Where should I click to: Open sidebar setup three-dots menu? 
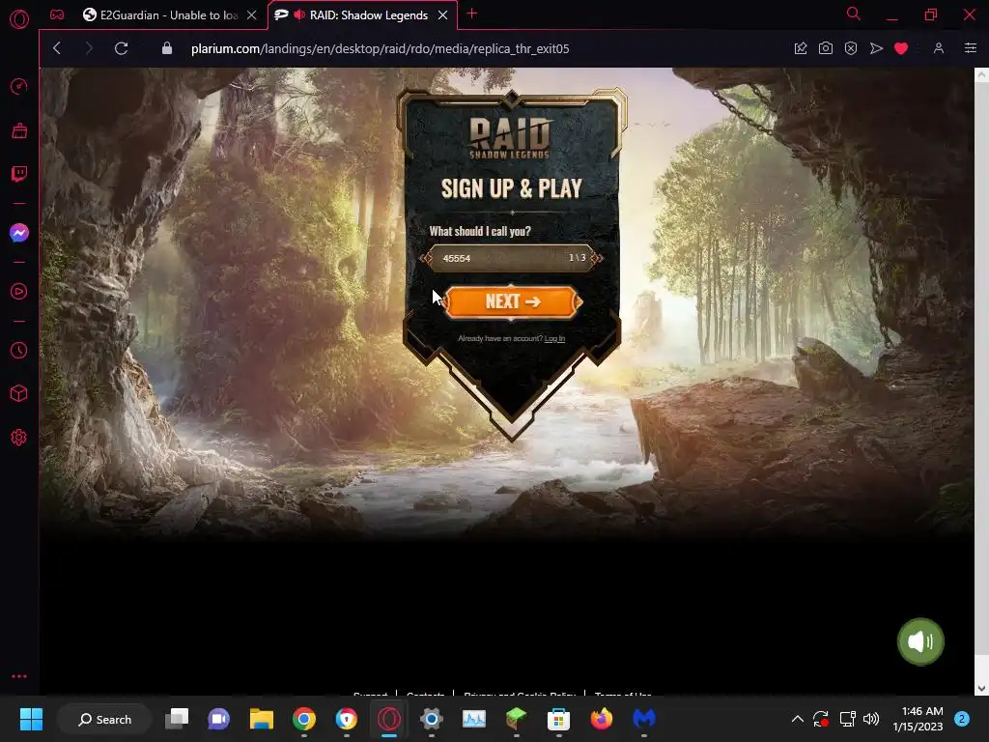point(19,675)
